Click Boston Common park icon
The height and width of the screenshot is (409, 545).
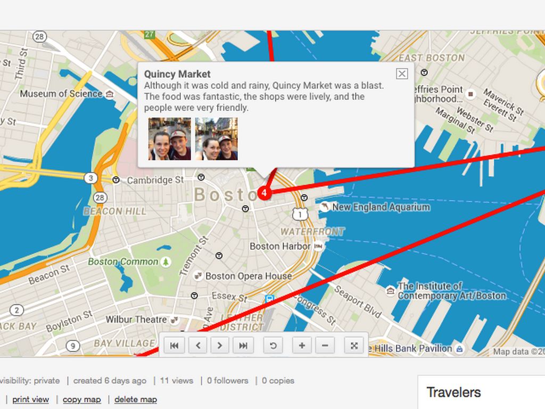166,261
